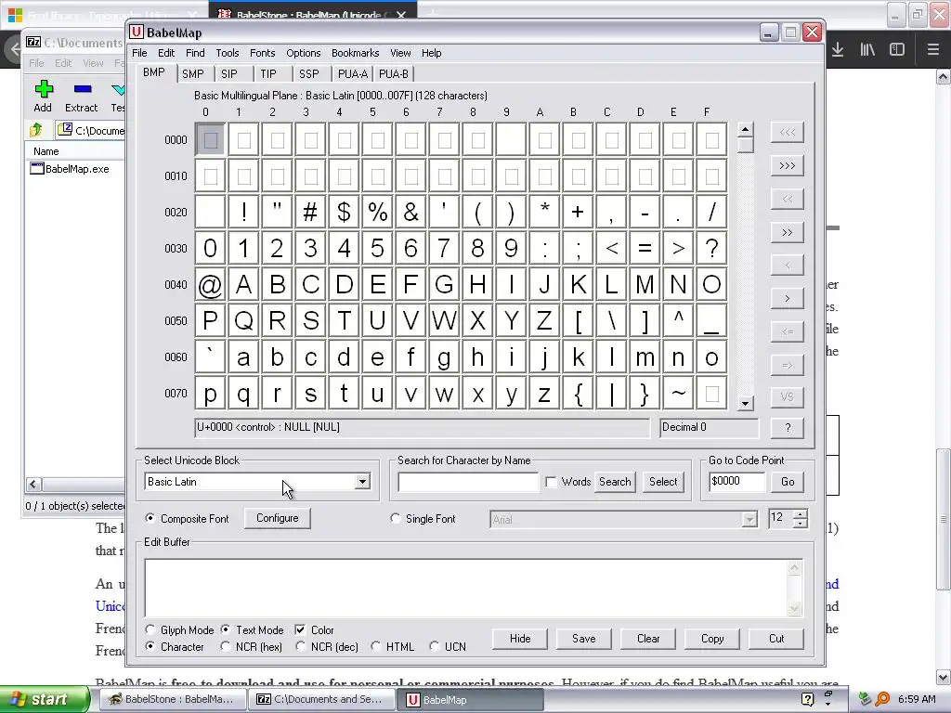The height and width of the screenshot is (713, 951).
Task: Enable the Words checkbox
Action: 551,482
